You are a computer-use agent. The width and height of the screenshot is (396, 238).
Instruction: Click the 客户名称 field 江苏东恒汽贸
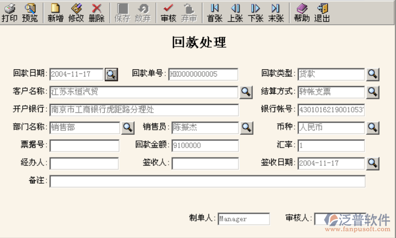(x=144, y=92)
